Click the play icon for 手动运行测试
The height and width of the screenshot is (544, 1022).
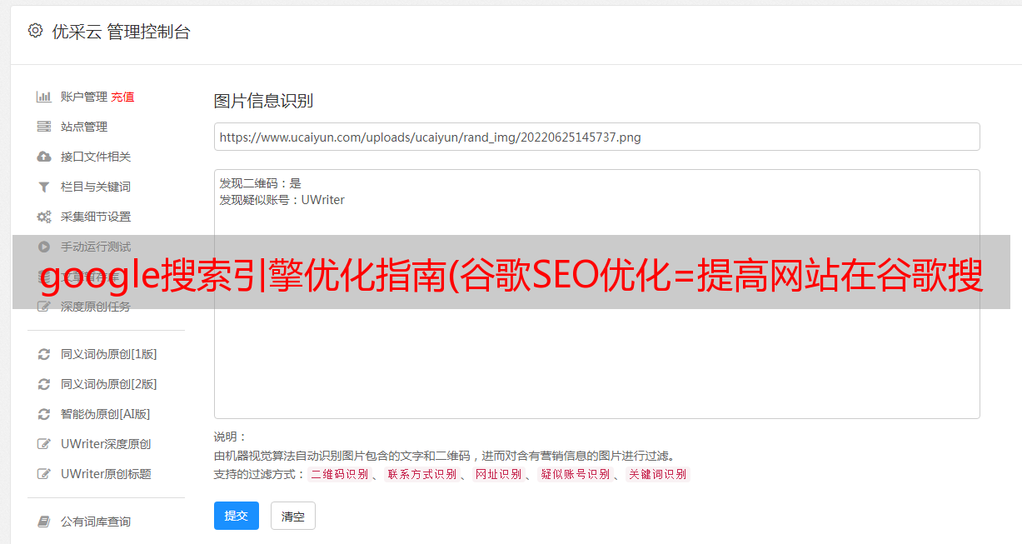44,247
